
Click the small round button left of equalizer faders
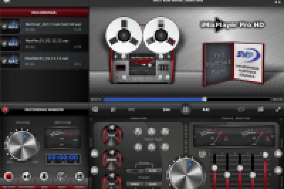coord(202,154)
